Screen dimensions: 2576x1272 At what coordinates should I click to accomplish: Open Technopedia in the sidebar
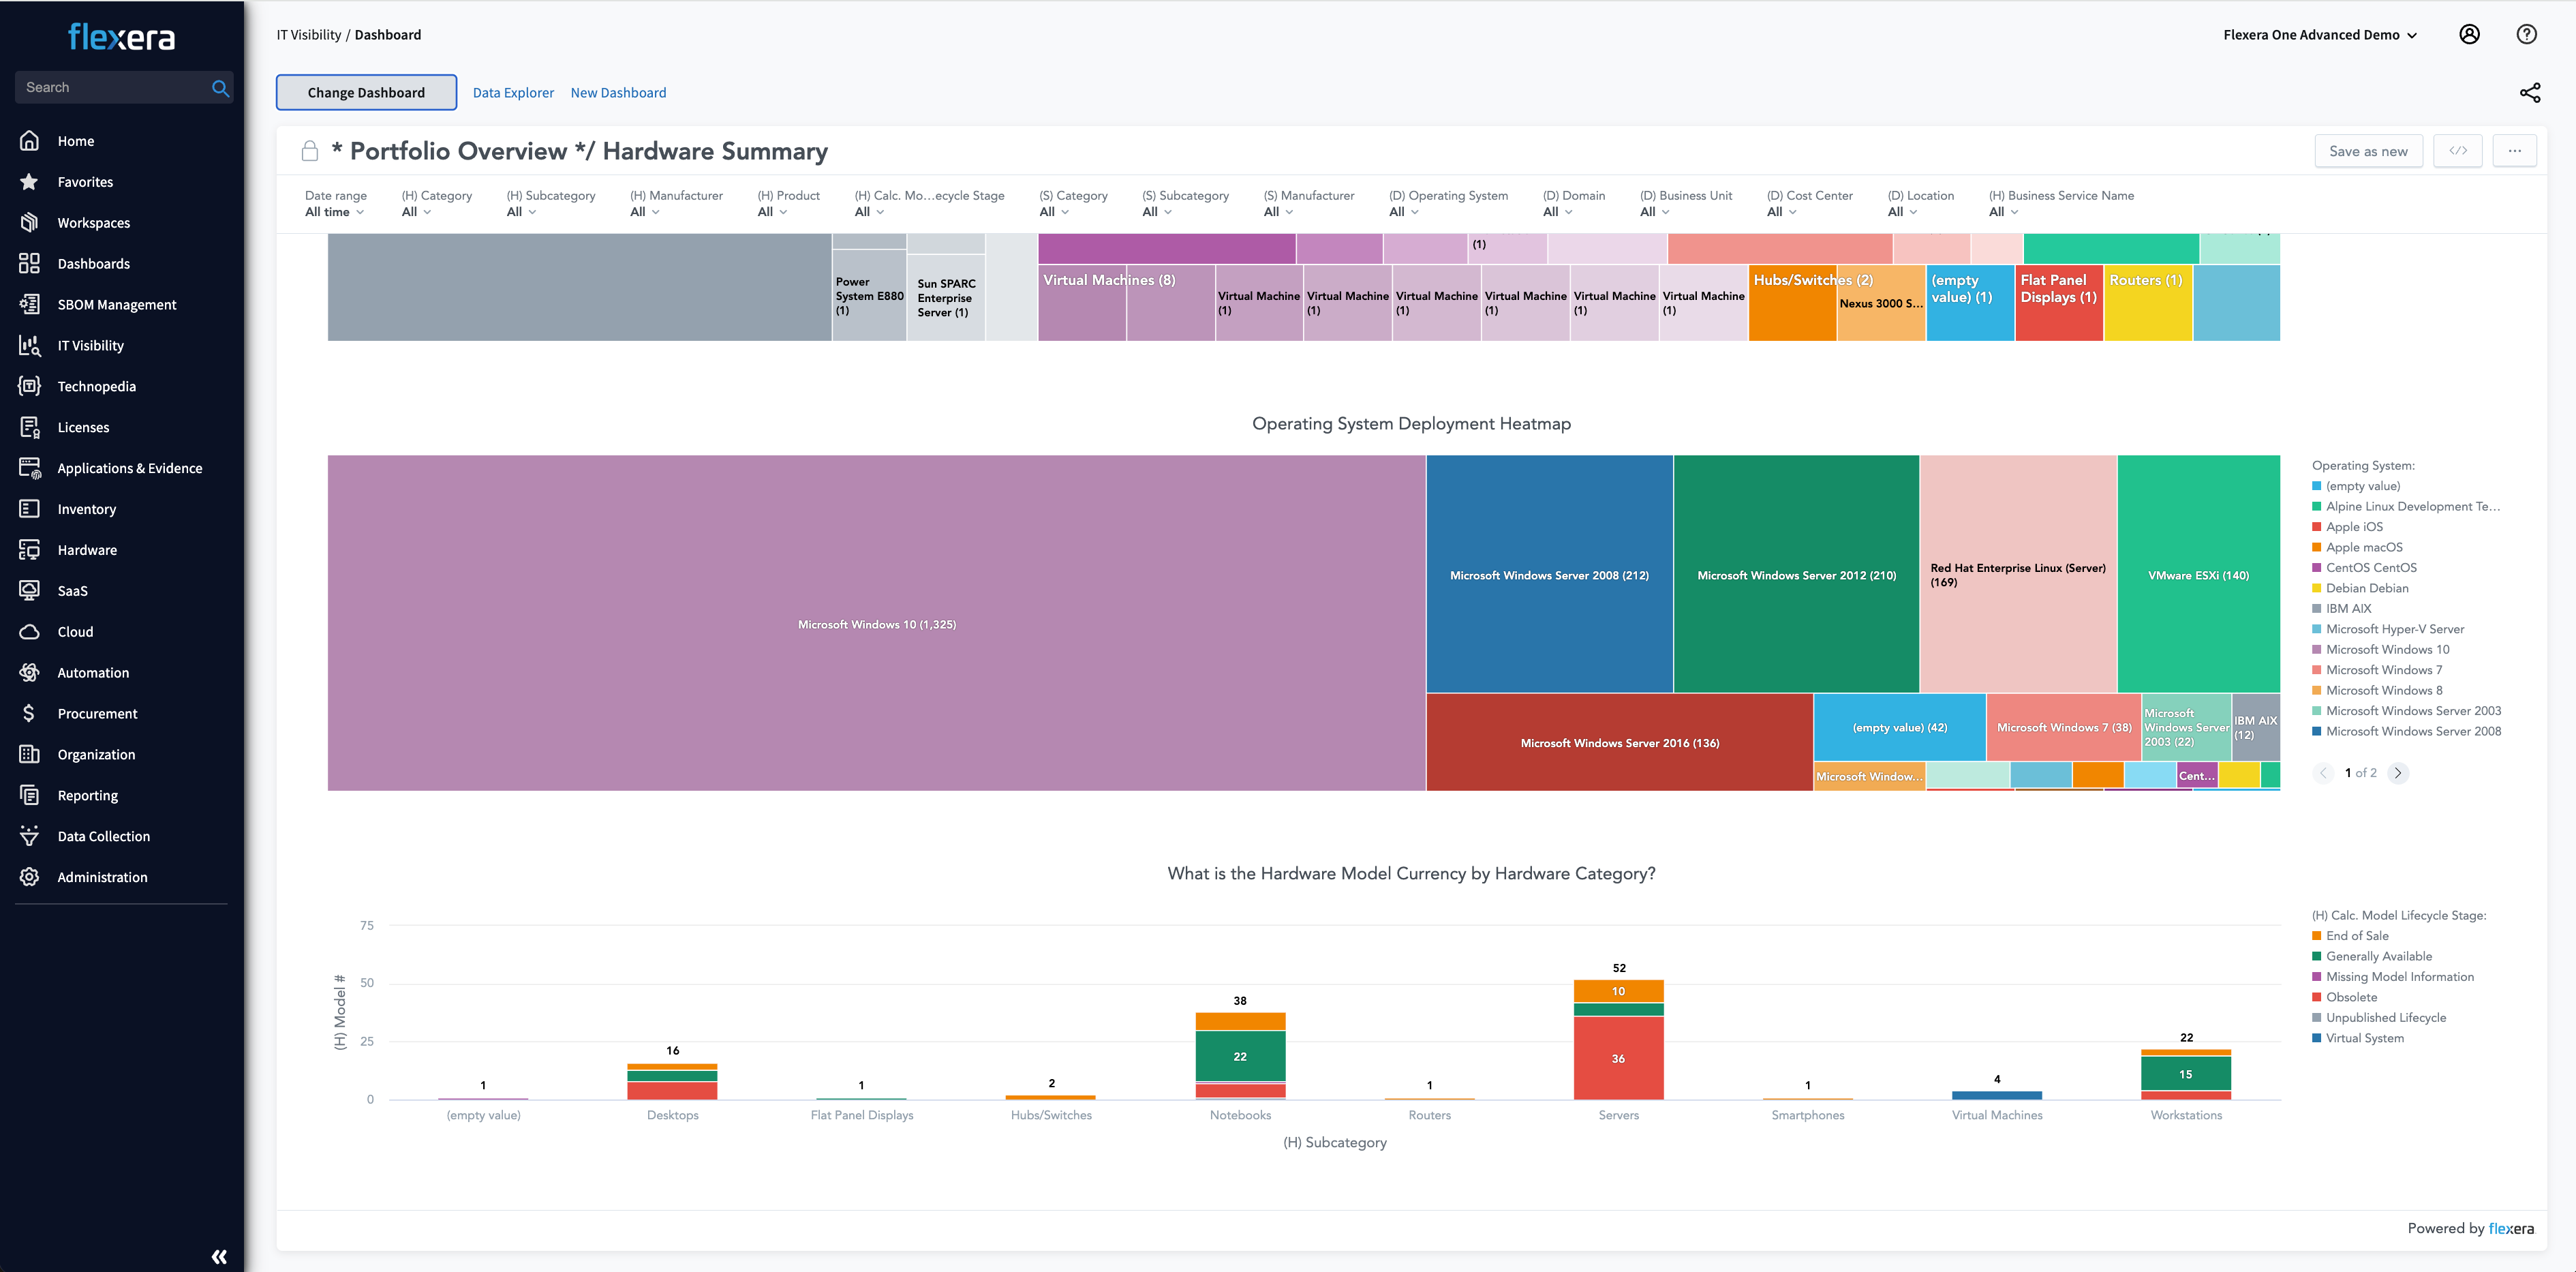(97, 386)
